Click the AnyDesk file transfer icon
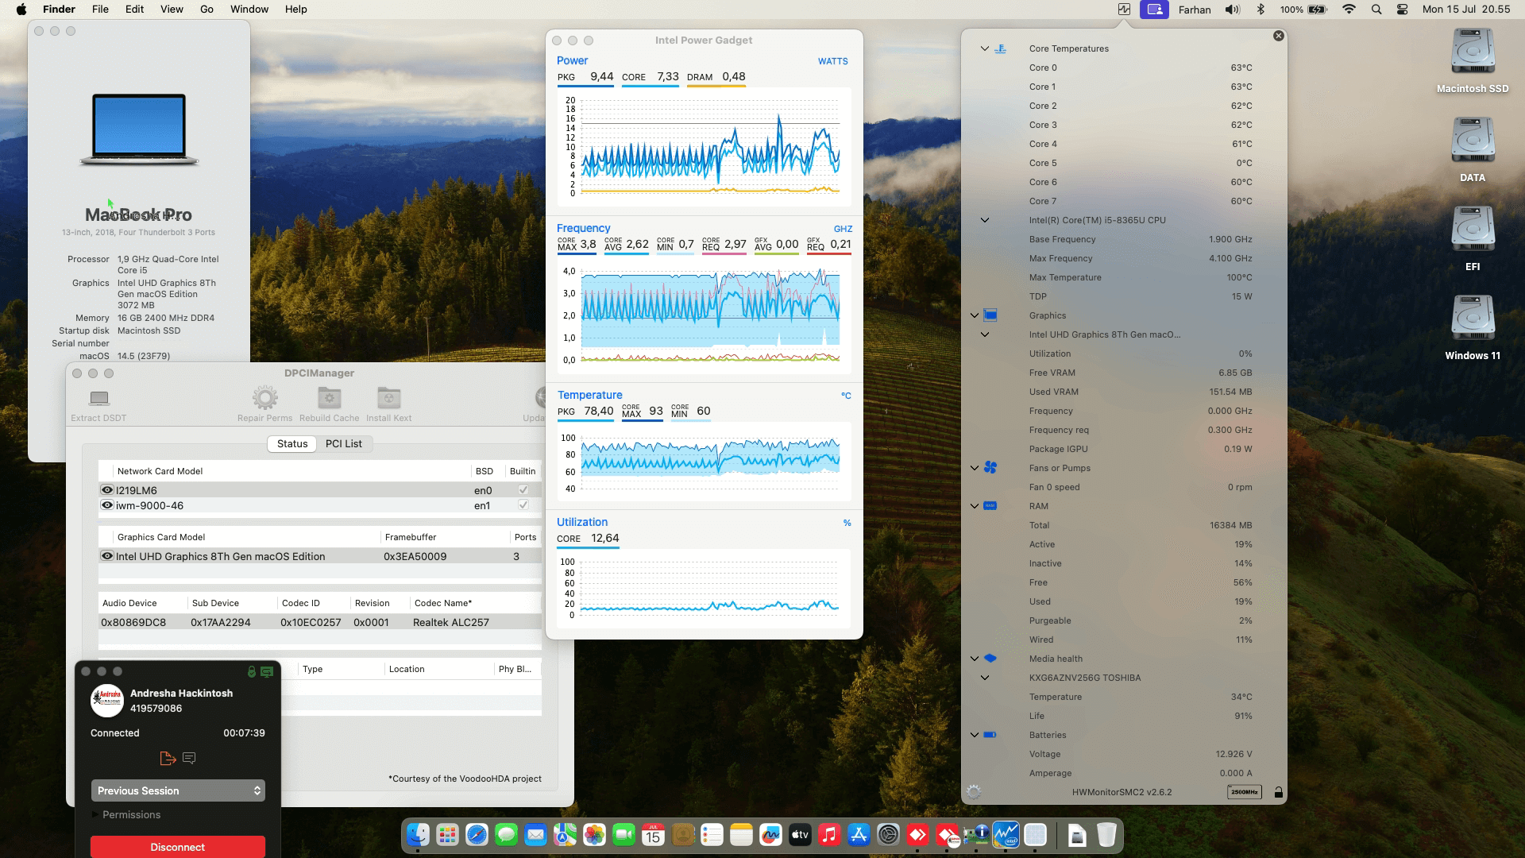Viewport: 1525px width, 858px height. (x=168, y=759)
